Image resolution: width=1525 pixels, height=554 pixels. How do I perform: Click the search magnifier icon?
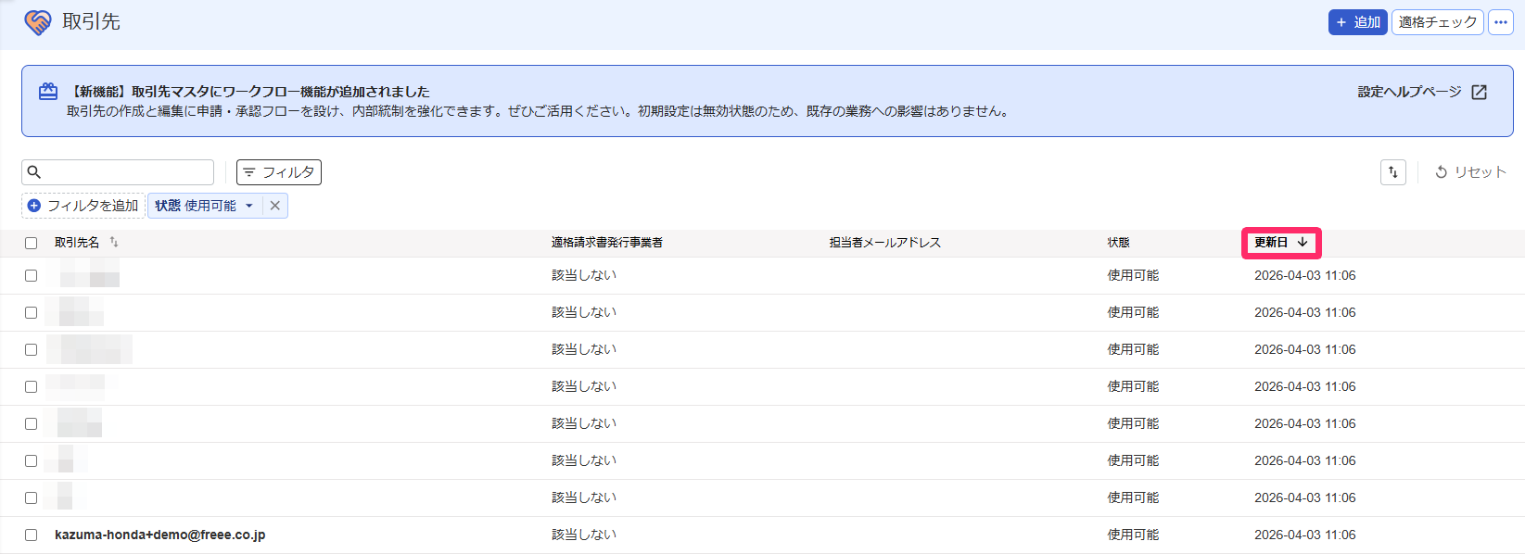tap(34, 172)
